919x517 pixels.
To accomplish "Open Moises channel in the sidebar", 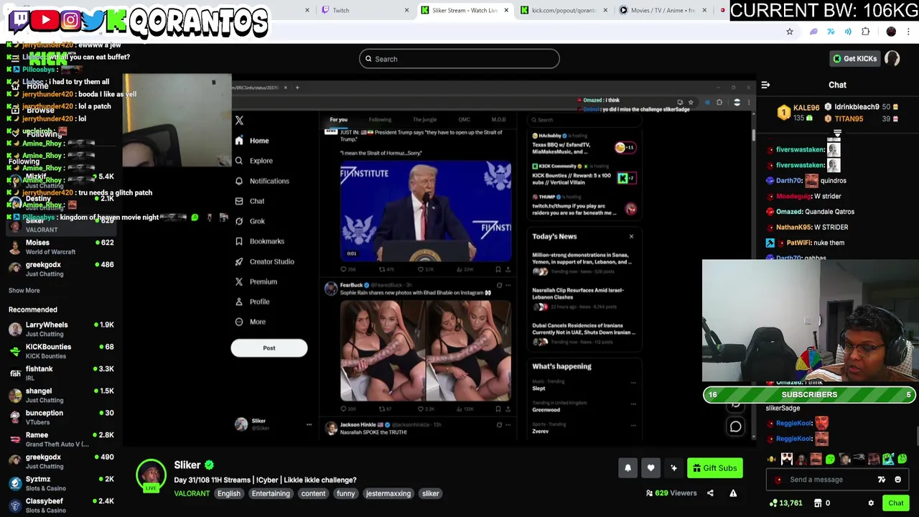I will coord(61,246).
